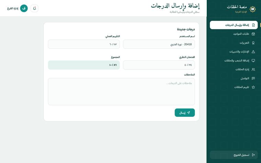Go to طلبات المواعيد section

coord(234,34)
